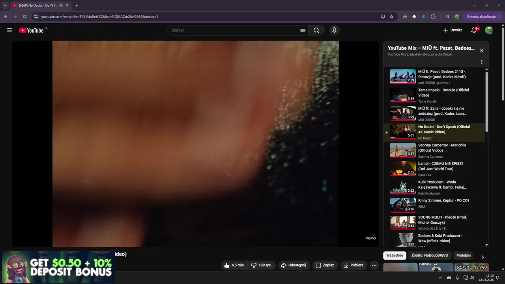Open Windows notification center bell
The width and height of the screenshot is (505, 284).
498,278
